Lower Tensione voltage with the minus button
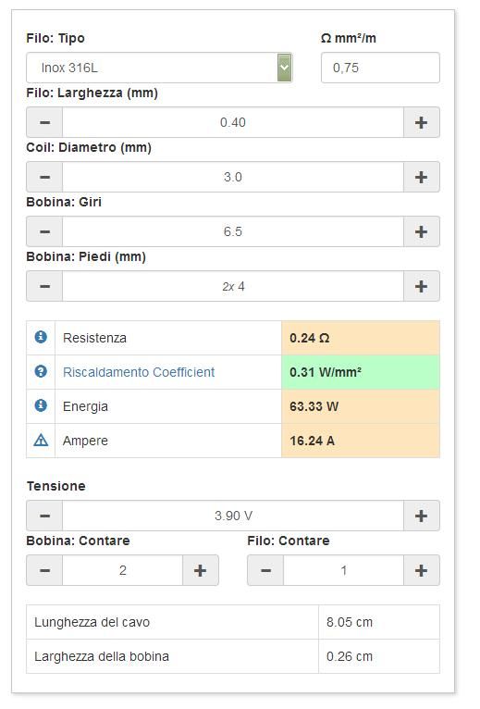Image resolution: width=480 pixels, height=709 pixels. tap(44, 516)
